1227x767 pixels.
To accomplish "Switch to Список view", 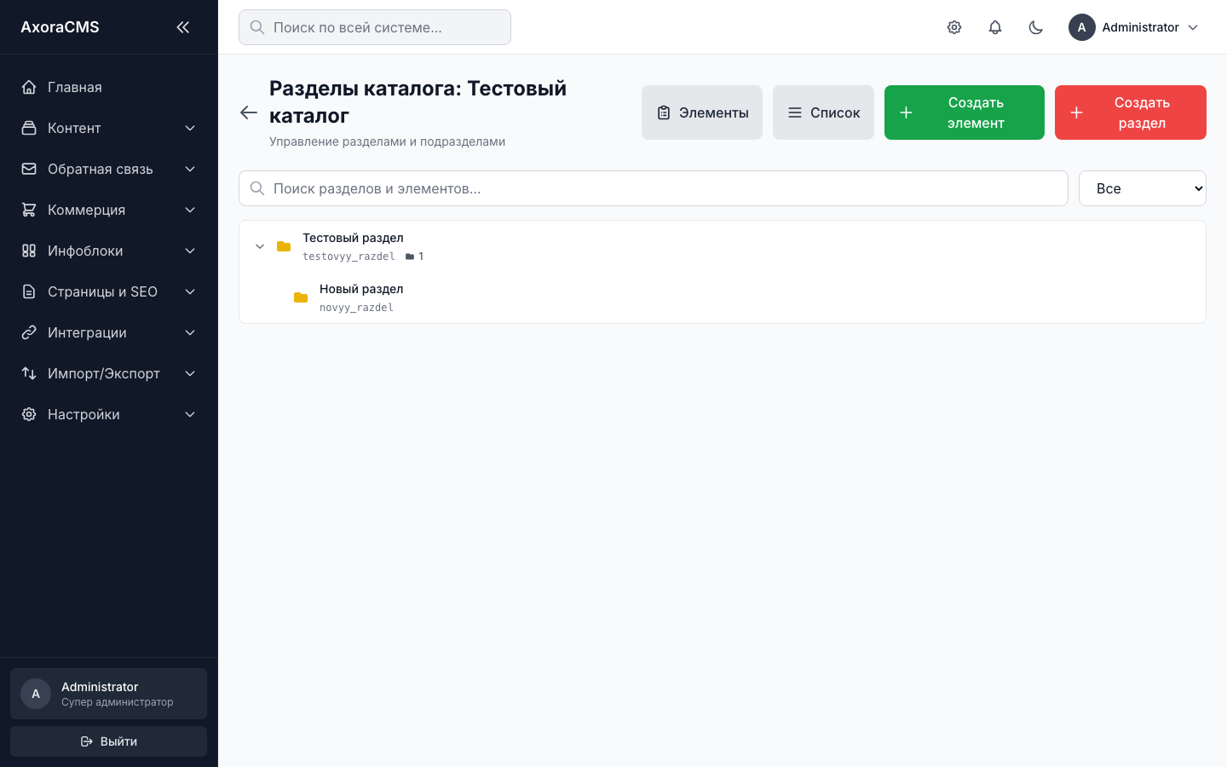I will [x=823, y=112].
